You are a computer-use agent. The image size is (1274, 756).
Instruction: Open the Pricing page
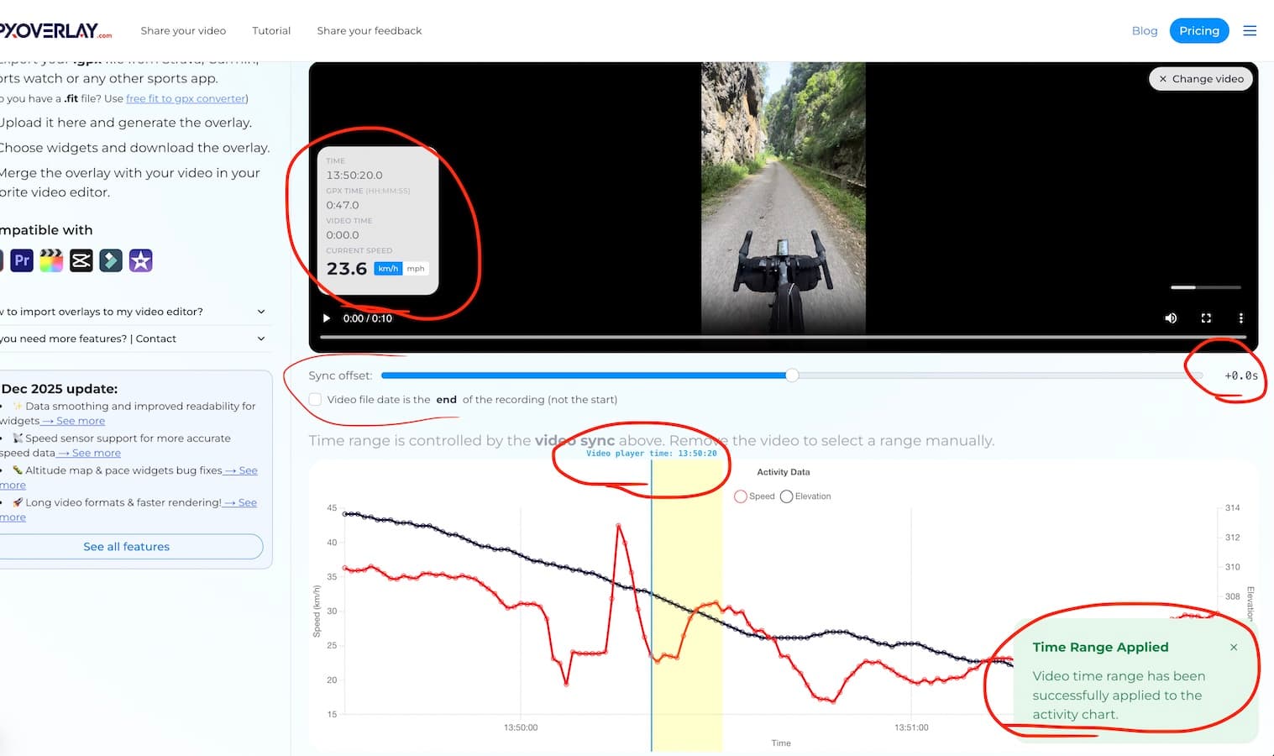(1199, 31)
